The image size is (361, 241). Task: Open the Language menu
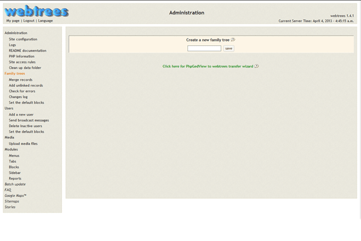(45, 20)
